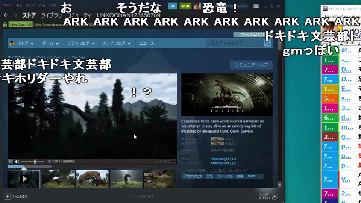Expand the ストア store dropdown

tap(23, 43)
